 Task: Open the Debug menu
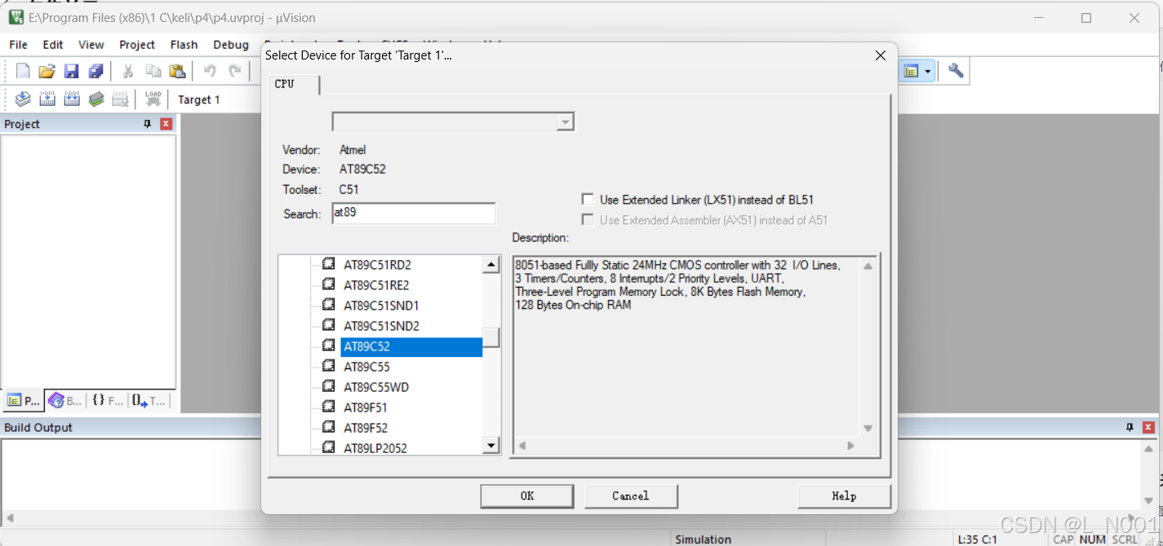tap(231, 45)
